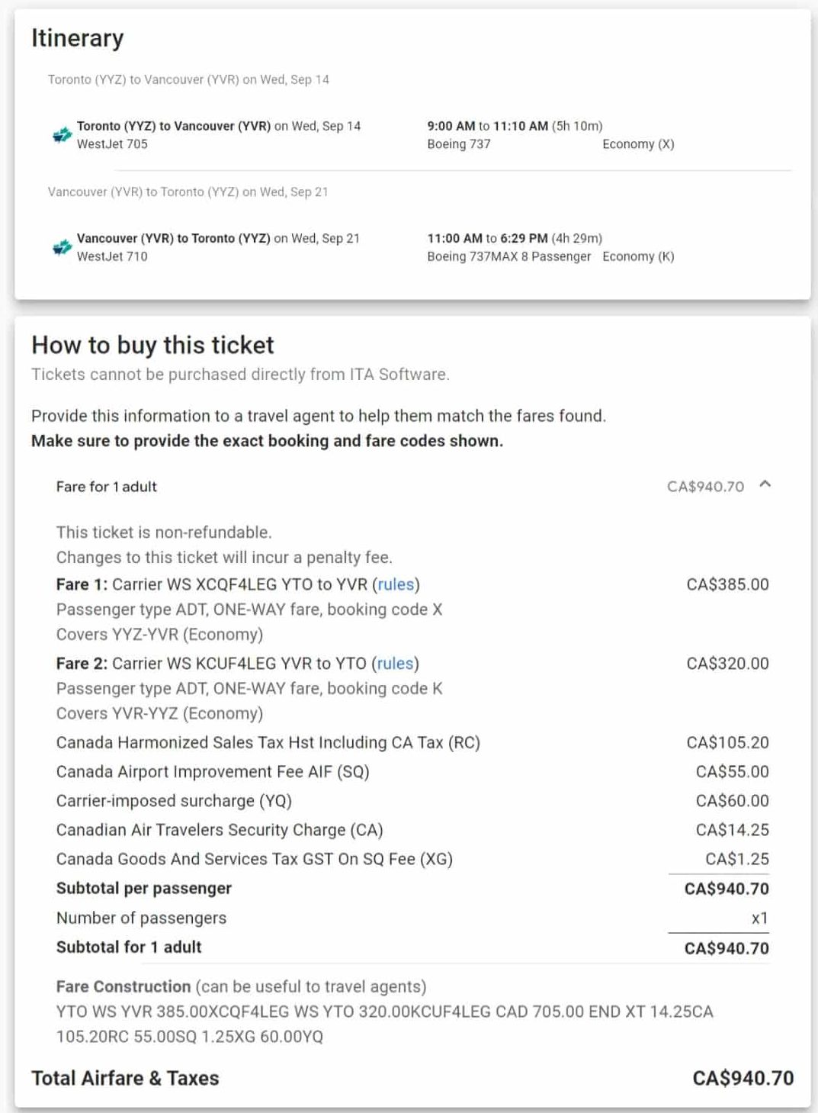Select the Vancouver to Toronto Sep 21 header
Screen dimensions: 818x1113
click(x=188, y=191)
